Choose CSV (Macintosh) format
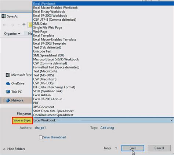Screen dimensions: 174x155 103,79
